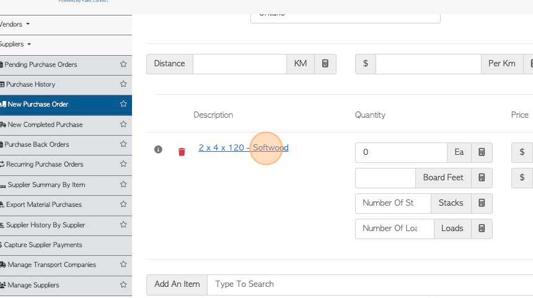This screenshot has width=533, height=298.
Task: Open the 2 x 4 x 120 - Softwood link
Action: (244, 148)
